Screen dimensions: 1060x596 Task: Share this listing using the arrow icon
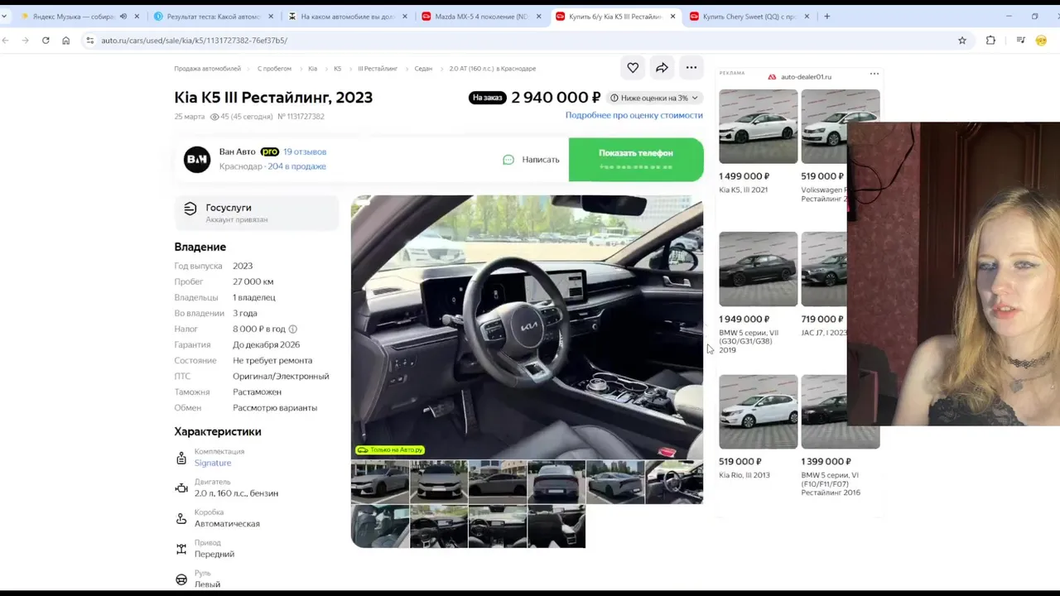(662, 68)
